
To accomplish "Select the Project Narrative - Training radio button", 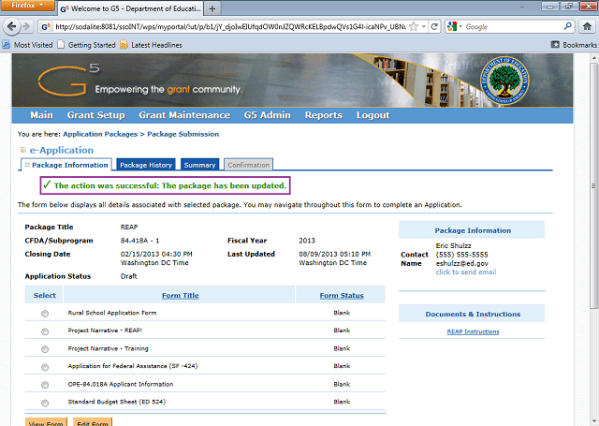I will (45, 349).
